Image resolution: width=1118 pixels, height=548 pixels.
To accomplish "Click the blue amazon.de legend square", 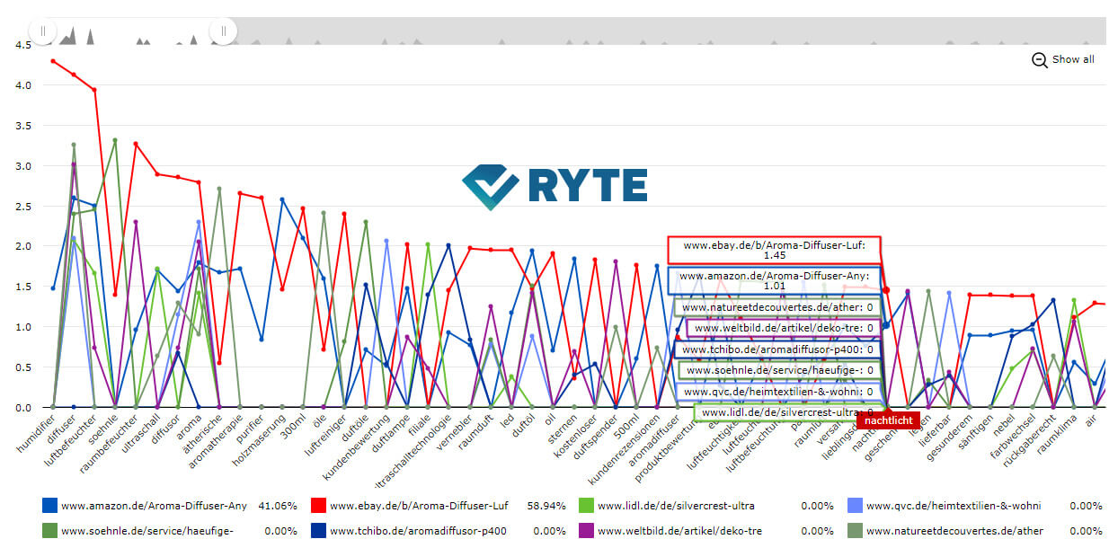I will [x=49, y=506].
